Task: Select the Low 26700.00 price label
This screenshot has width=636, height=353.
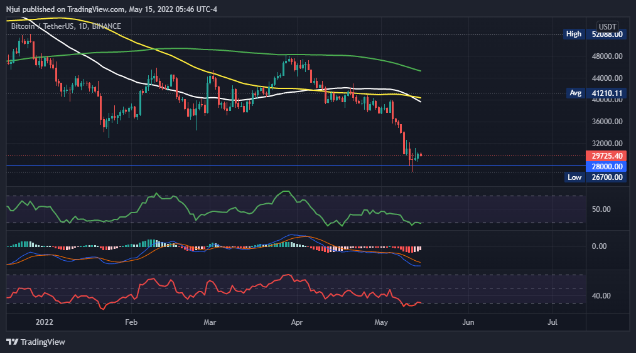Action: [606, 177]
